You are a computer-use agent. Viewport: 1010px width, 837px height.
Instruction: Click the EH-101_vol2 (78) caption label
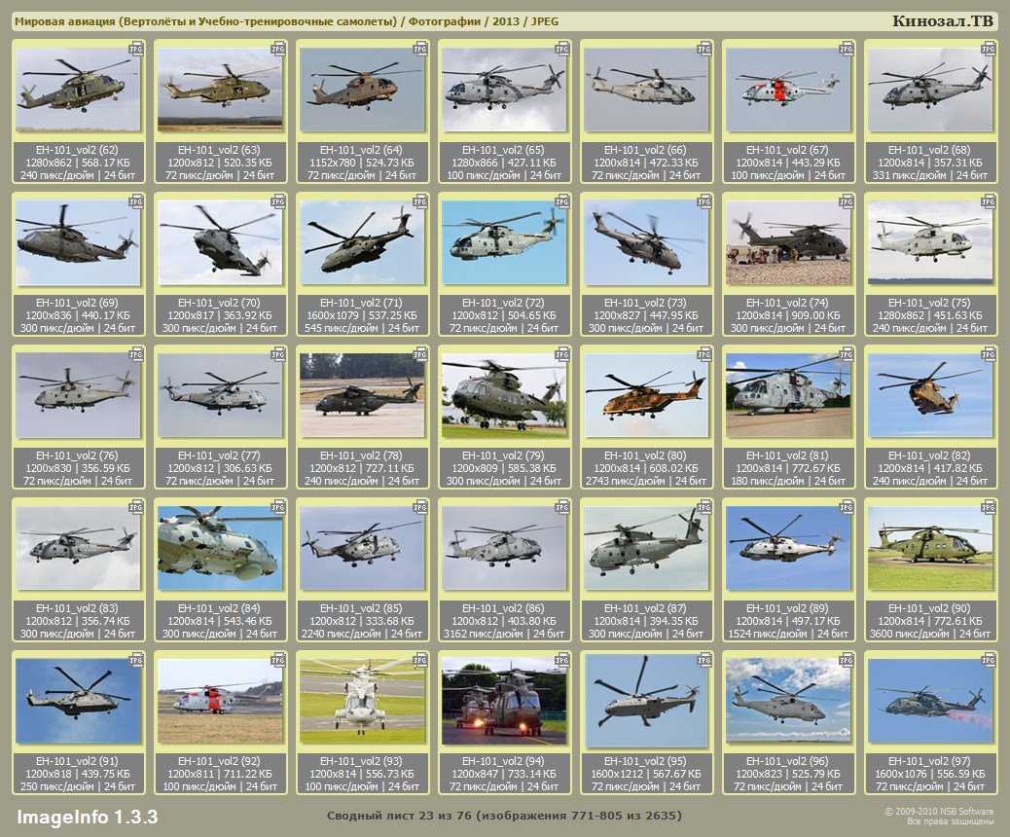(361, 455)
